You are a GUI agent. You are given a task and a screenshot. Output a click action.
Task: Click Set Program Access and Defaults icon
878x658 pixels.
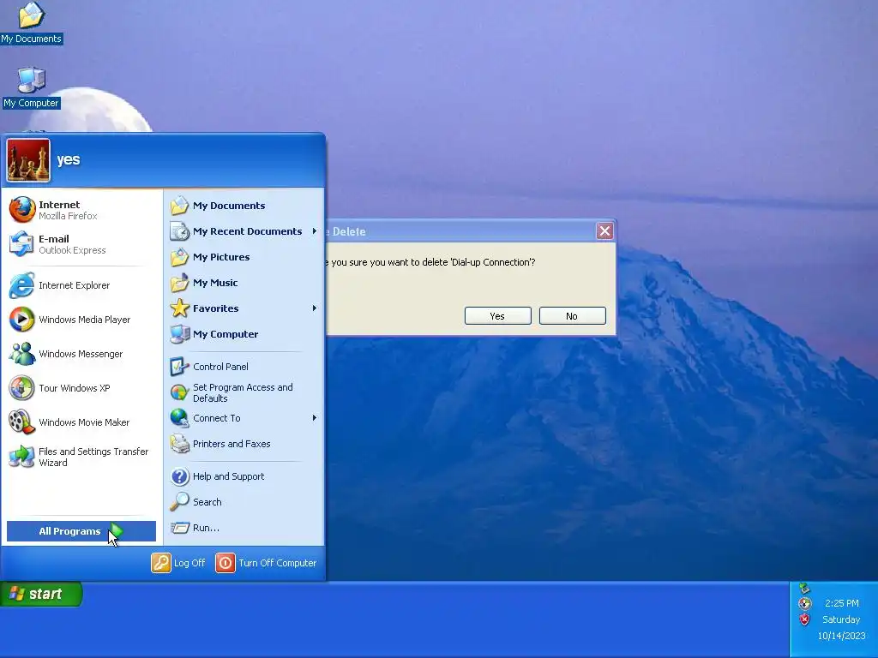point(179,392)
